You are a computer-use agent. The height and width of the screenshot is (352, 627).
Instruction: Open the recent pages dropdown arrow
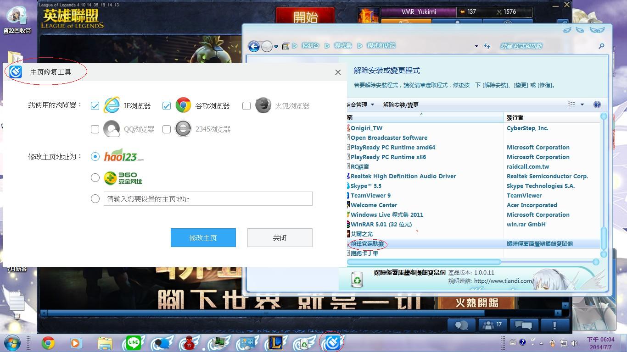(x=276, y=46)
